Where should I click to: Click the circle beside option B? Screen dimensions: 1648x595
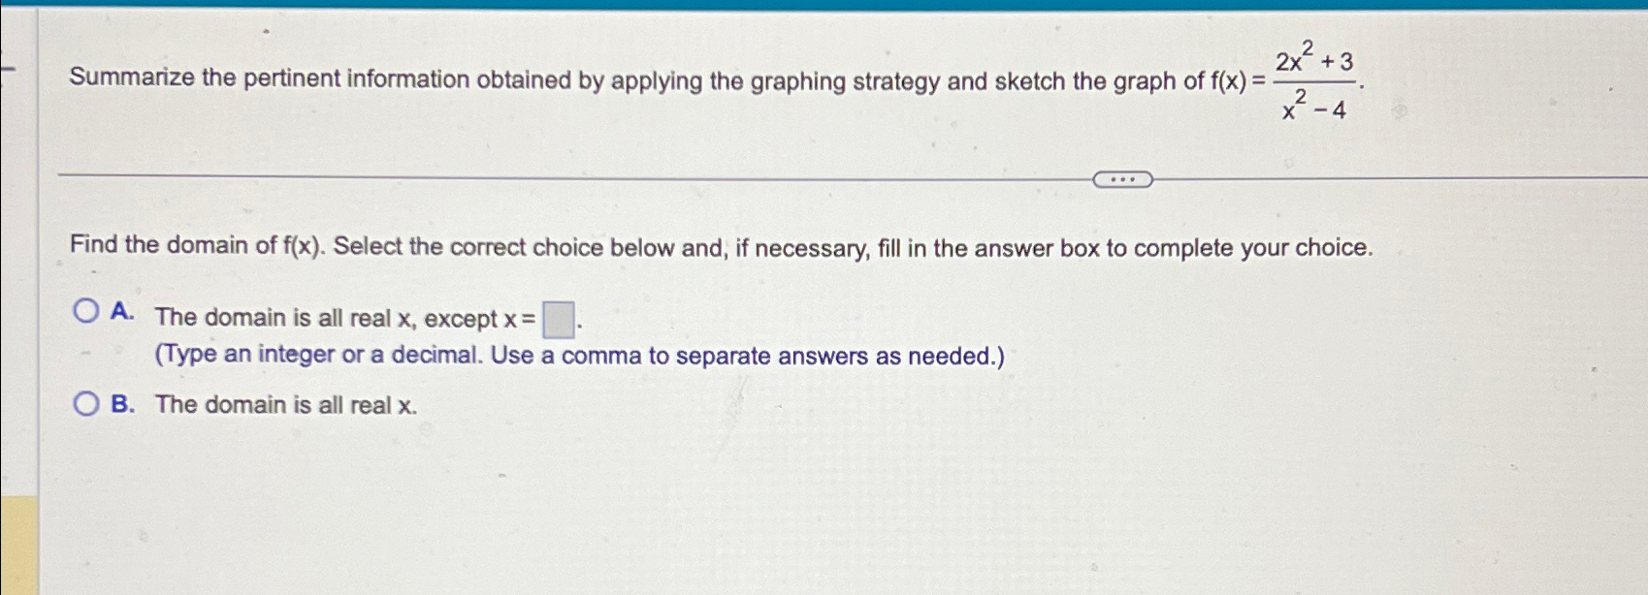click(x=86, y=401)
